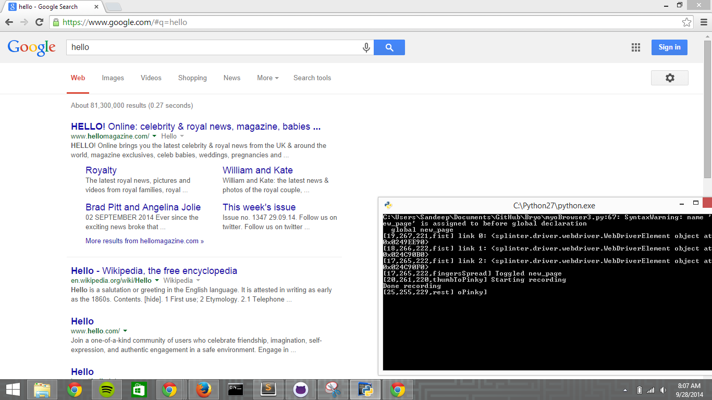Image resolution: width=712 pixels, height=400 pixels.
Task: Open a new Chrome tab
Action: click(114, 7)
